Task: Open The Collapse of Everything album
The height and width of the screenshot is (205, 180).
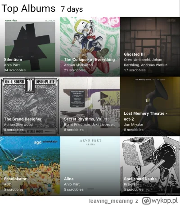Action: pos(90,47)
